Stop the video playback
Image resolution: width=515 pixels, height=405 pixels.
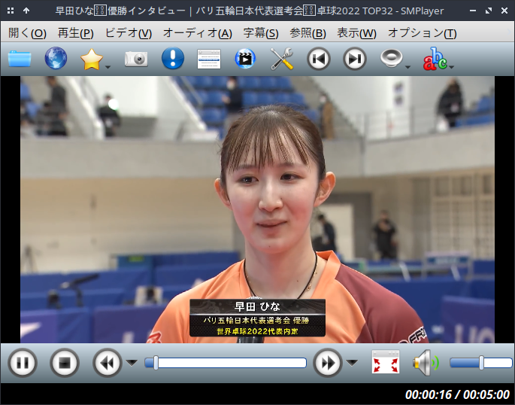click(65, 363)
